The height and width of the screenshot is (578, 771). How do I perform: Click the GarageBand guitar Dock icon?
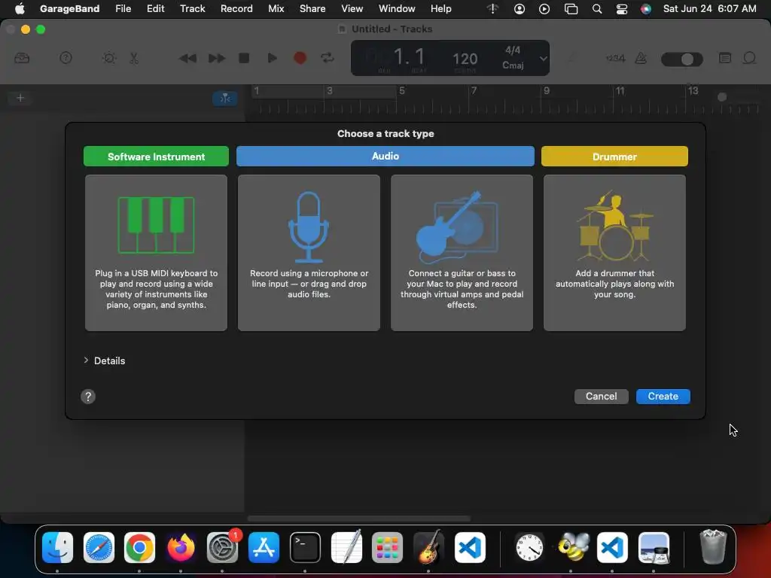[428, 547]
